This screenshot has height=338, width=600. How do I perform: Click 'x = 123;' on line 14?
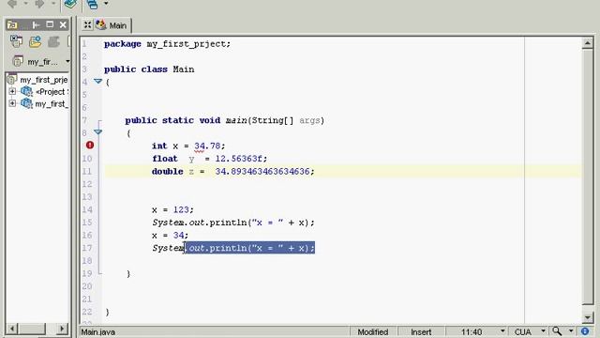pos(172,209)
